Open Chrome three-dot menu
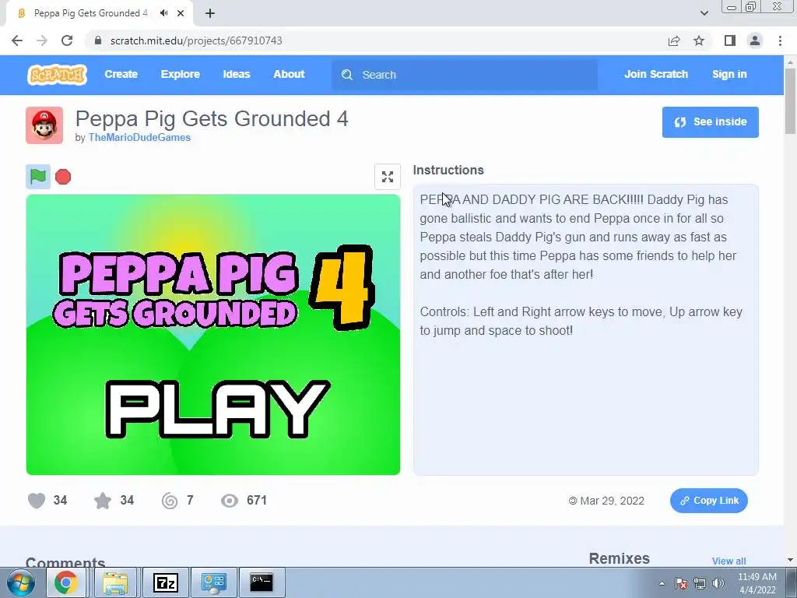The image size is (797, 598). [x=780, y=40]
